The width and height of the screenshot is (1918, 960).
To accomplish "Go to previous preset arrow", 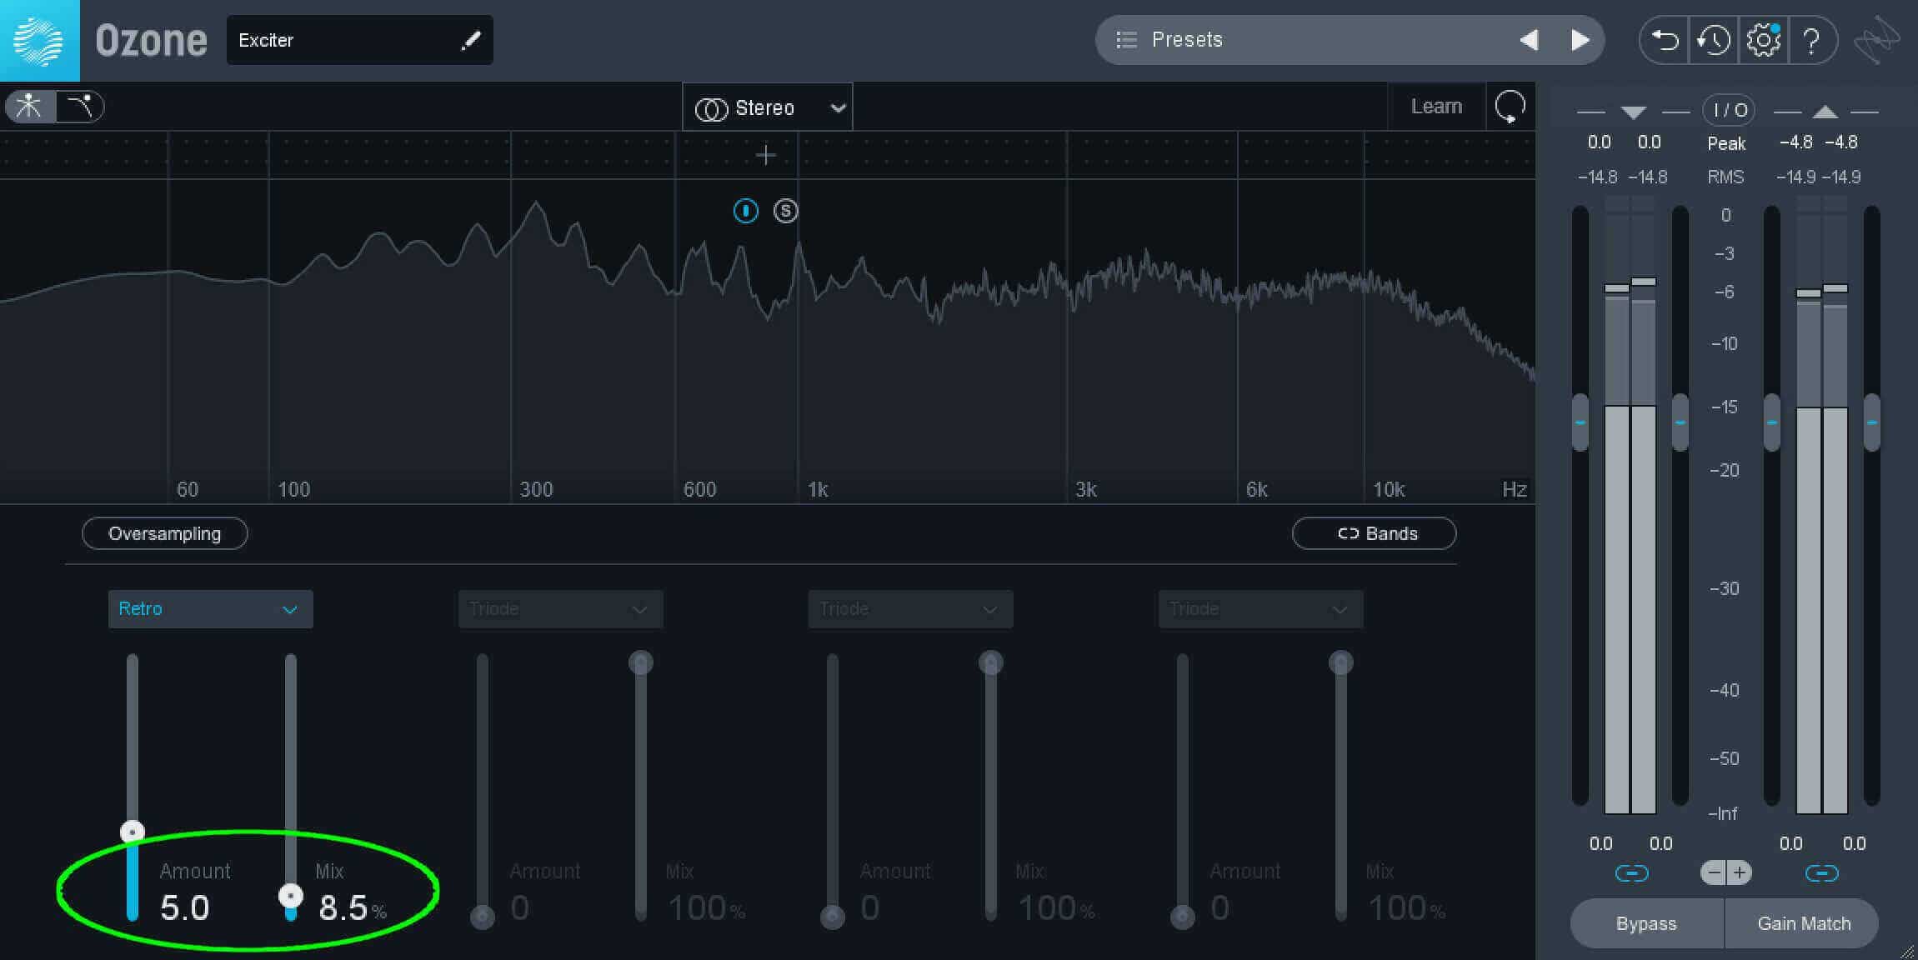I will coord(1529,40).
